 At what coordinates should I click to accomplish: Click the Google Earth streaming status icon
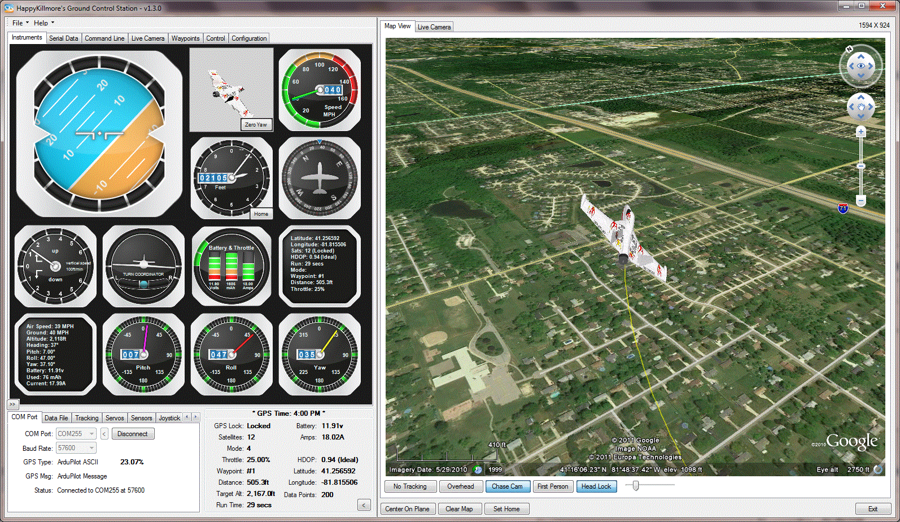(878, 469)
